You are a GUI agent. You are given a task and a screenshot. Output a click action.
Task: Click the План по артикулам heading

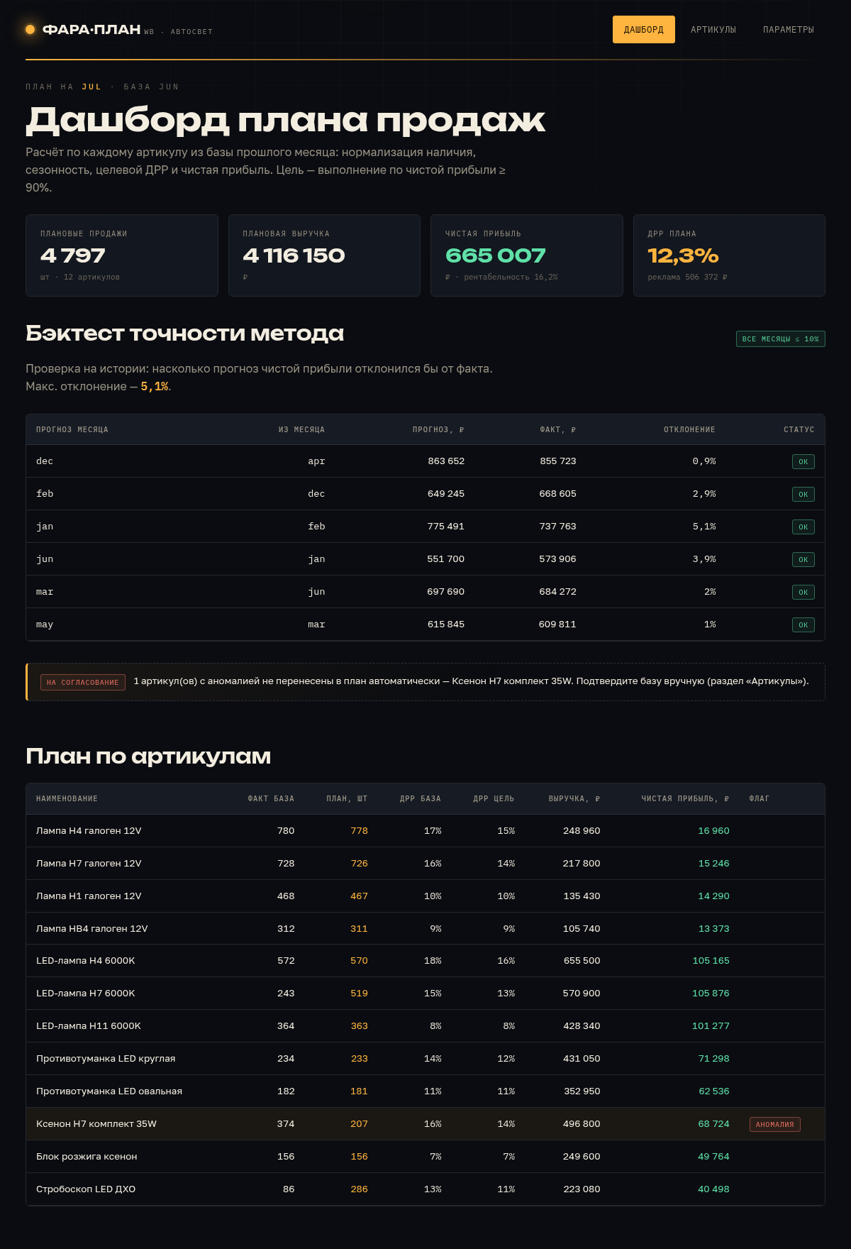coord(148,756)
